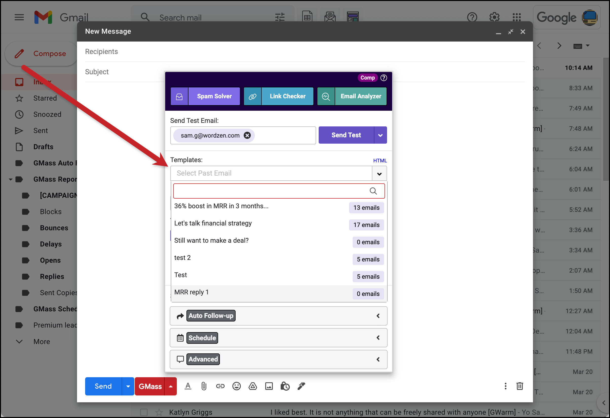Click the Gmail Compose button
610x418 pixels.
click(41, 53)
